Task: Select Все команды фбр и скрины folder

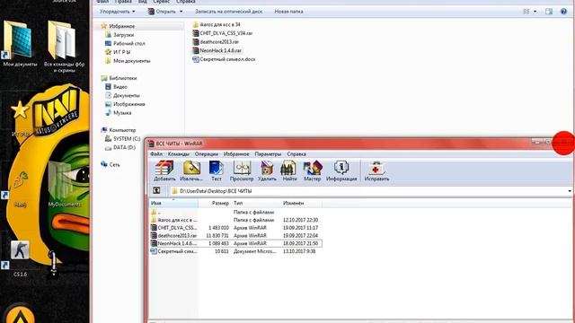Action: (x=64, y=46)
